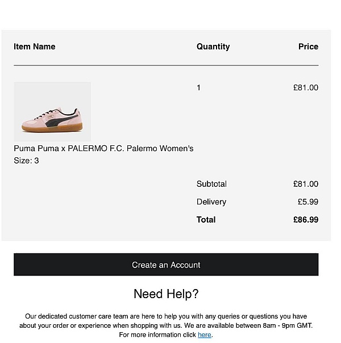
Task: Click the pink Puma shoe thumbnail
Action: click(x=52, y=111)
